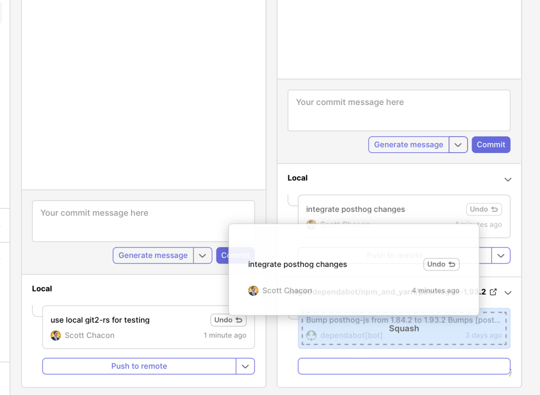
Task: Open the left lane Push to remote dropdown arrow
Action: 245,366
